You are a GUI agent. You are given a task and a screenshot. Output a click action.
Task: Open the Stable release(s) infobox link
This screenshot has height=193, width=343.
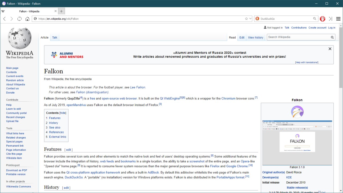point(297,188)
